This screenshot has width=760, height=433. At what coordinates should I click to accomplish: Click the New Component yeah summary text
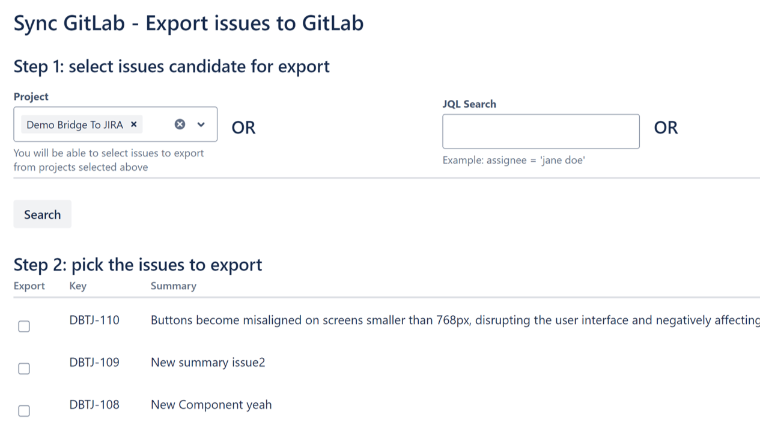pyautogui.click(x=211, y=404)
